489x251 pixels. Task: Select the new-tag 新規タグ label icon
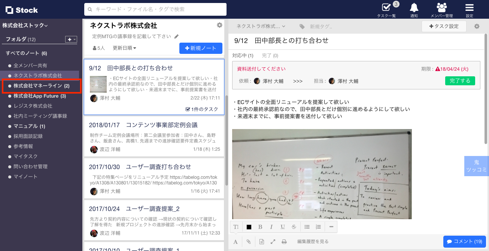pyautogui.click(x=303, y=26)
